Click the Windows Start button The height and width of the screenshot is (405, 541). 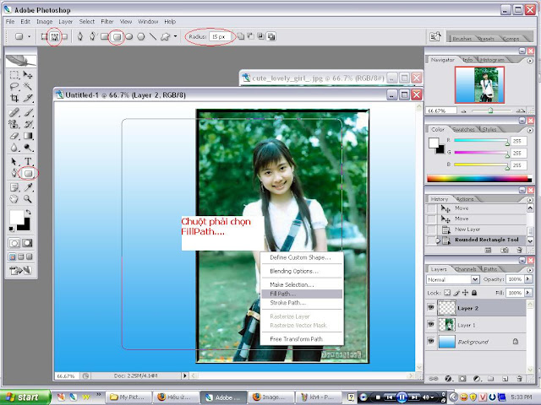coord(25,397)
